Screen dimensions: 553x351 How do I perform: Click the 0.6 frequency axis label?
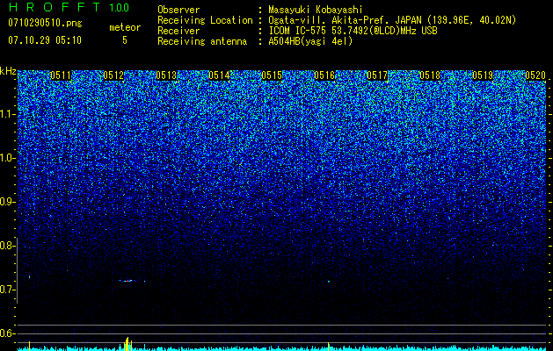pos(7,333)
